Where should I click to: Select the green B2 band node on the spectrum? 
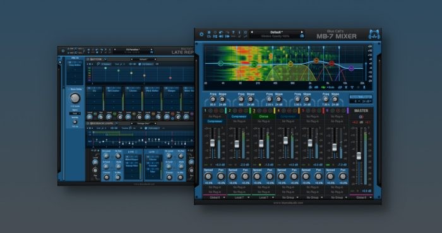tap(254, 65)
